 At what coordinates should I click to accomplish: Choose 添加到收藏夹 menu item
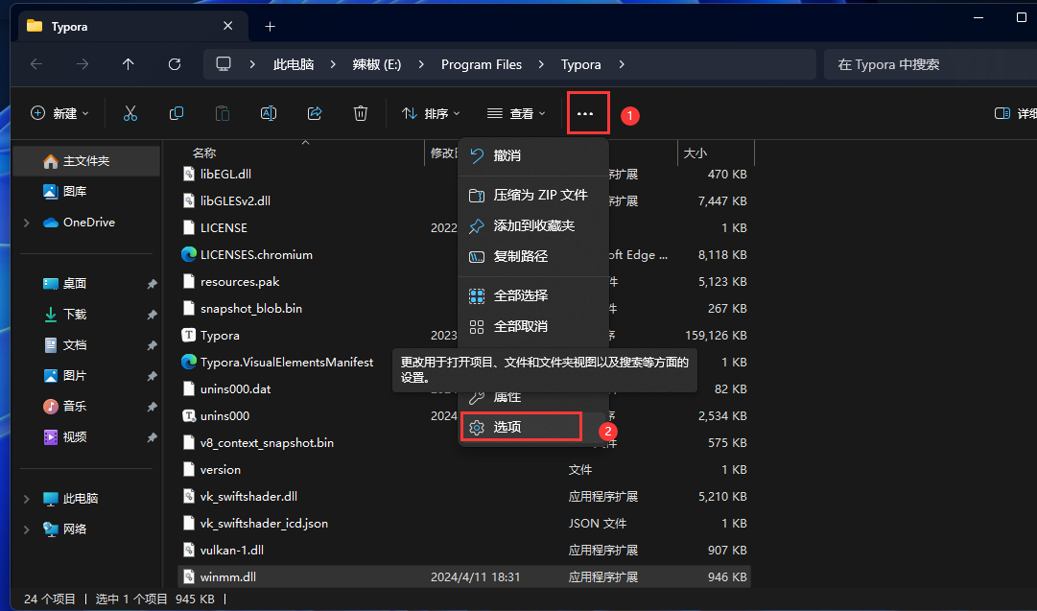click(533, 225)
